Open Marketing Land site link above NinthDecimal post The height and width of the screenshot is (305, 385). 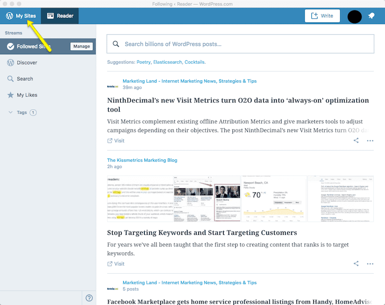click(x=190, y=81)
